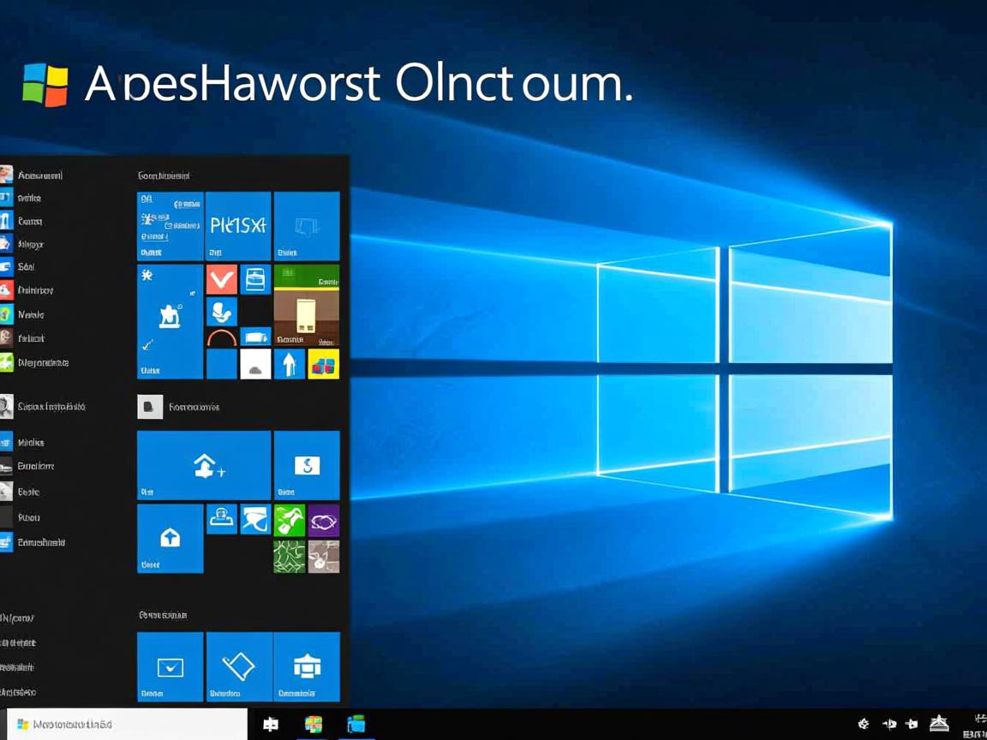Select the purple tile with the loop icon

(x=324, y=521)
